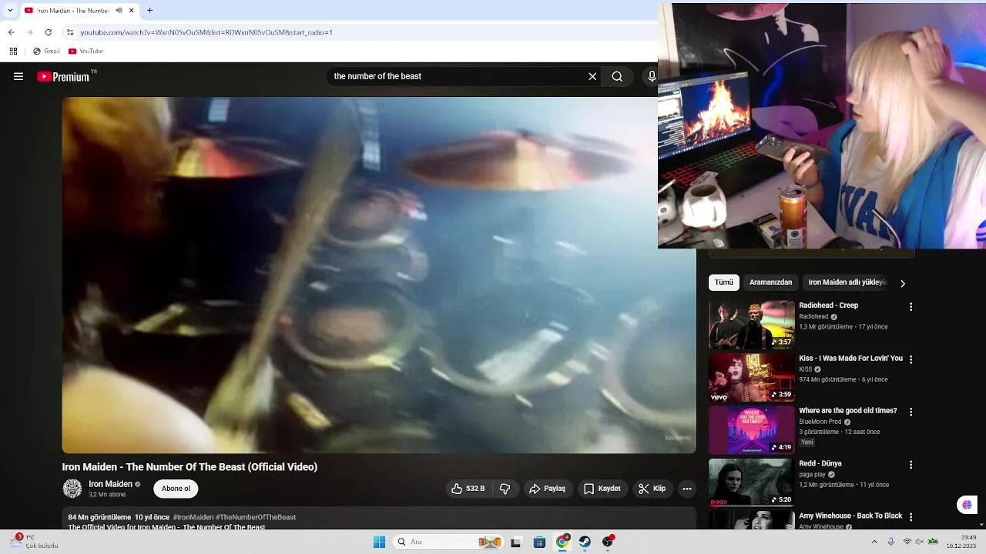Open Iron Maiden channel avatar

coord(72,489)
